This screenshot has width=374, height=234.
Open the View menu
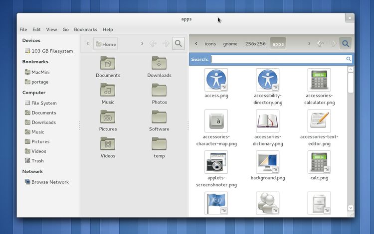click(x=51, y=29)
